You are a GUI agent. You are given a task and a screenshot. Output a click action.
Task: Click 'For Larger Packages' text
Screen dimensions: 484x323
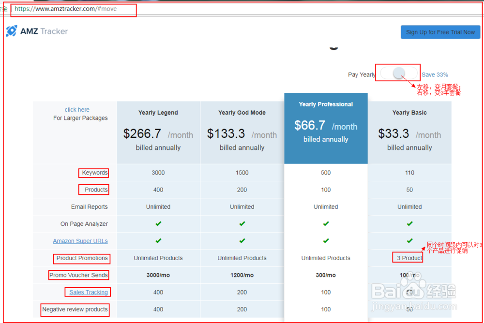[x=80, y=118]
